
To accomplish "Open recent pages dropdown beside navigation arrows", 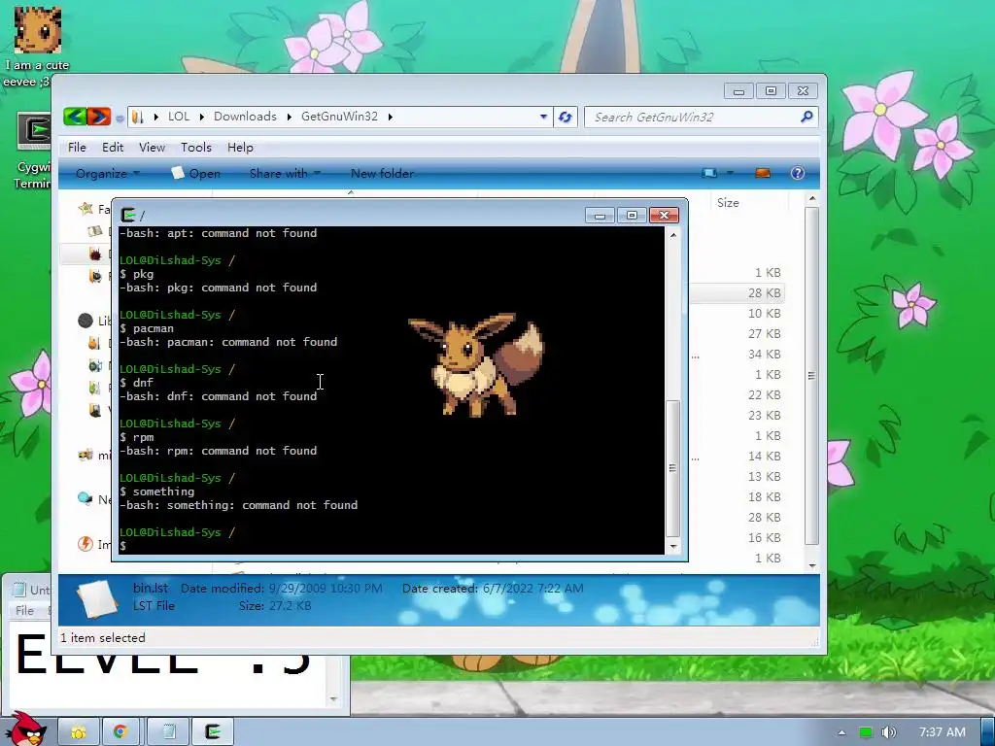I will click(120, 118).
